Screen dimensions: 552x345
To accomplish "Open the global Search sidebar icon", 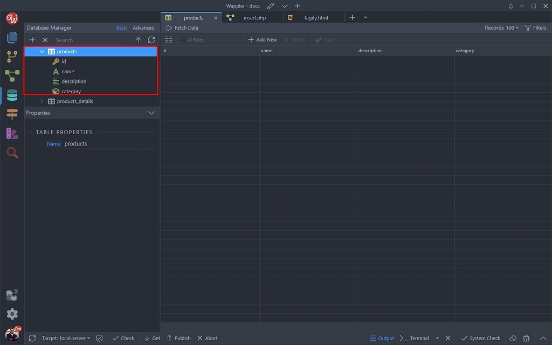I will (12, 153).
